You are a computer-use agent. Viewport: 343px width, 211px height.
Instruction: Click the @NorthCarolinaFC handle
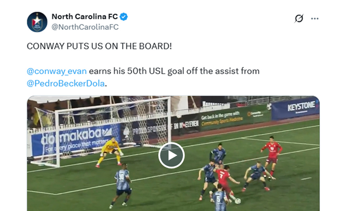(85, 27)
